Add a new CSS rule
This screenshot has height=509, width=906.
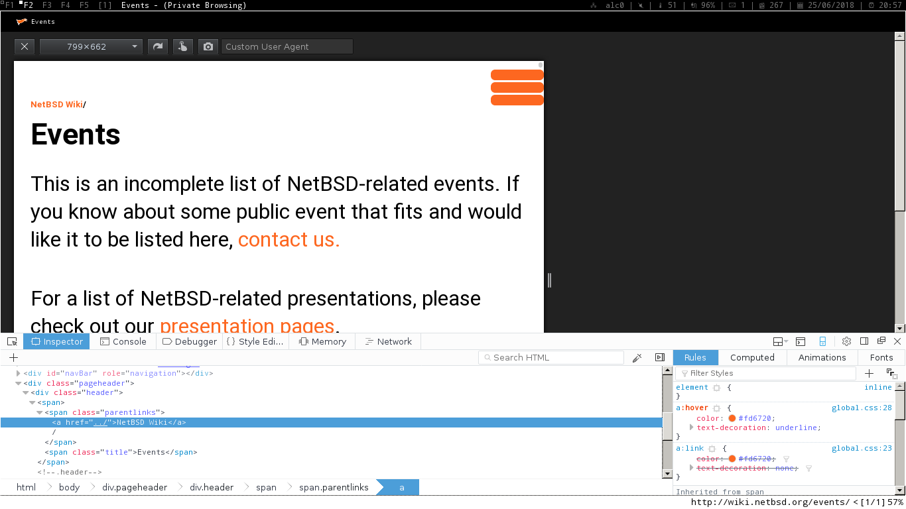point(870,373)
